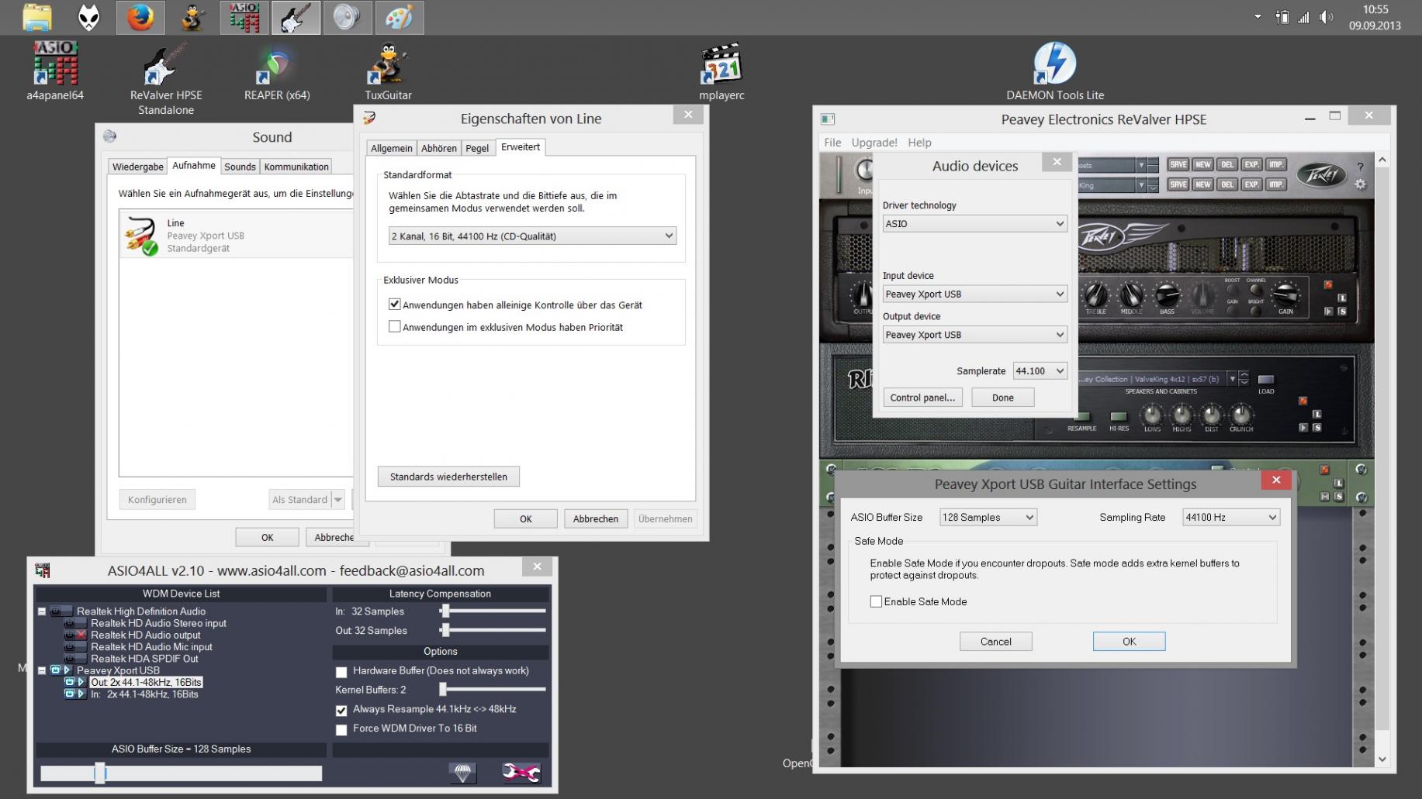Click the LOAD button in Speakers and Cabinets

[x=1266, y=380]
